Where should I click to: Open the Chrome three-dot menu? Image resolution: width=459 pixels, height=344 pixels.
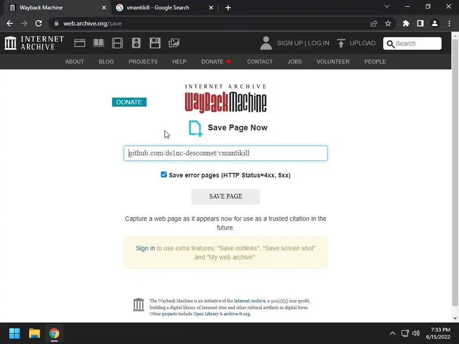coord(449,23)
